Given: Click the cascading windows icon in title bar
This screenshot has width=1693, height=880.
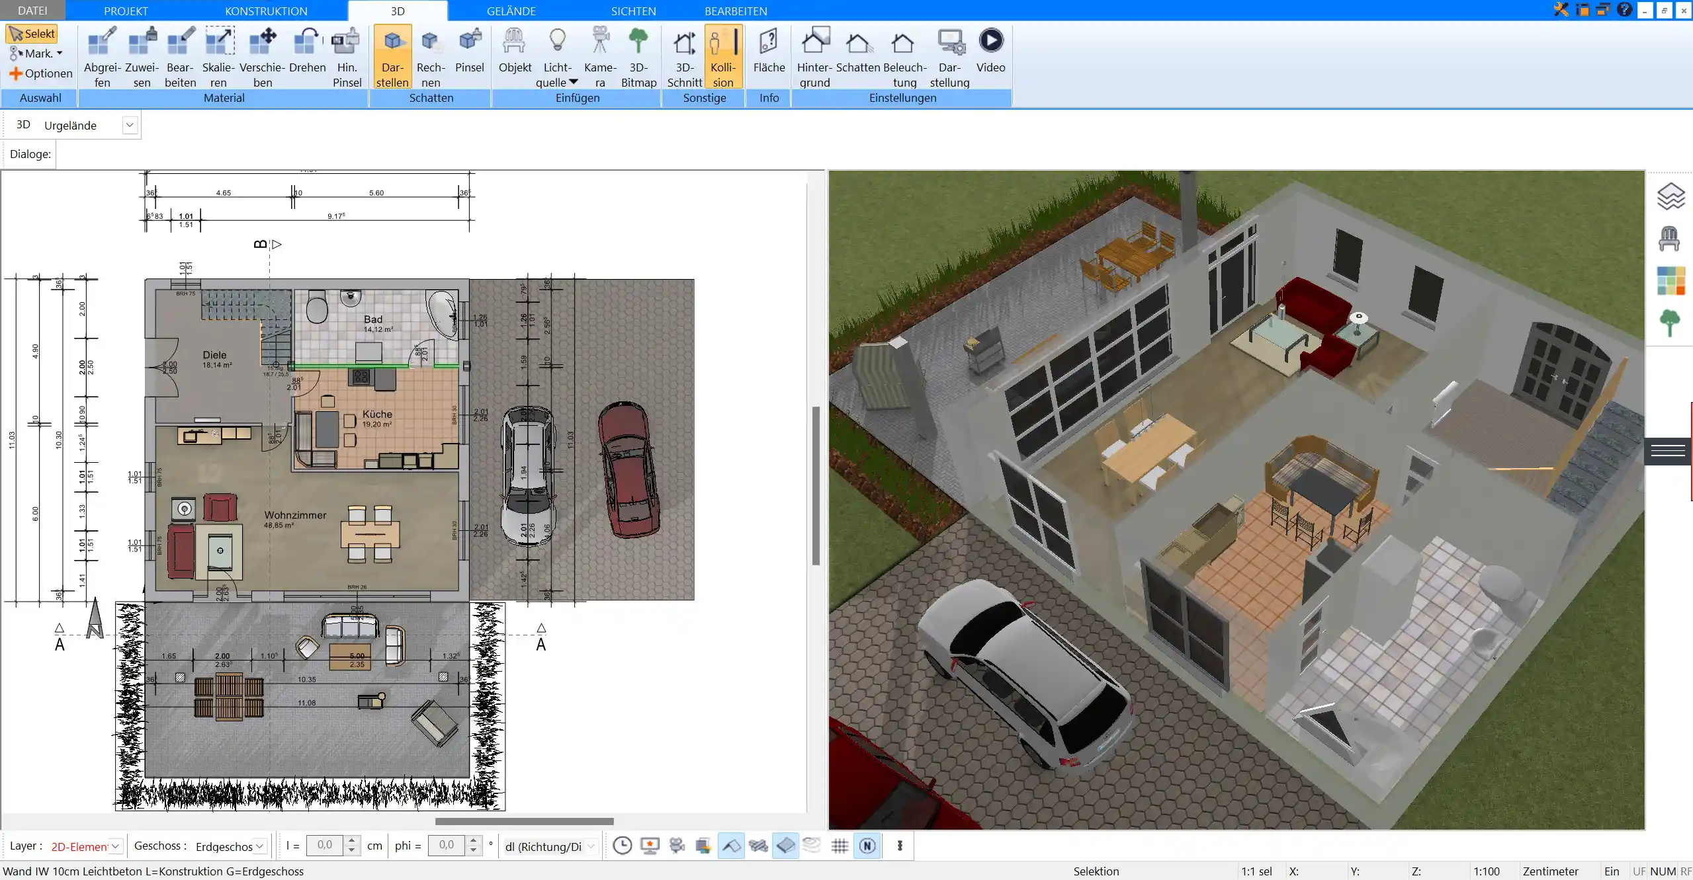Looking at the screenshot, I should (x=1603, y=10).
